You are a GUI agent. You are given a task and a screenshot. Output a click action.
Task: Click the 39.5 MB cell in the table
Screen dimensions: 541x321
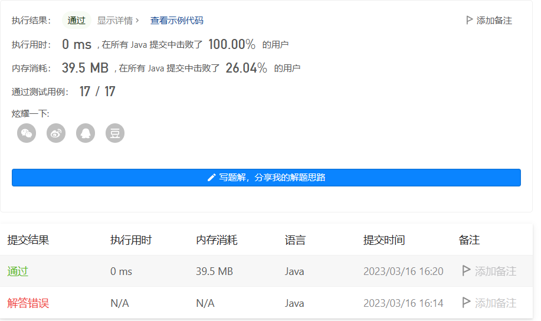tap(214, 271)
